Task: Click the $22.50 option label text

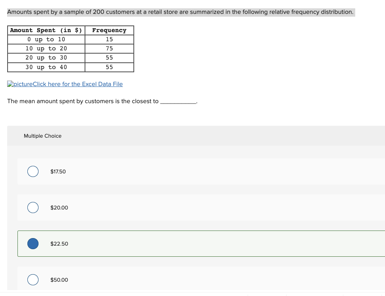Action: (x=59, y=244)
